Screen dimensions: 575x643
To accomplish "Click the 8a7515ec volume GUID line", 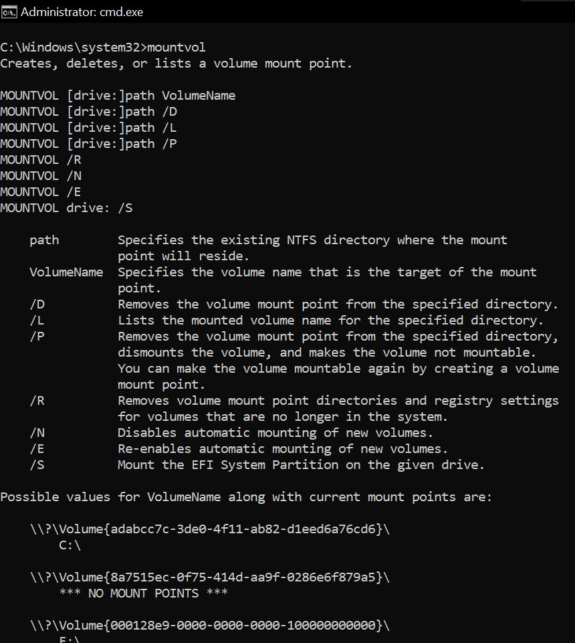I will coord(210,577).
